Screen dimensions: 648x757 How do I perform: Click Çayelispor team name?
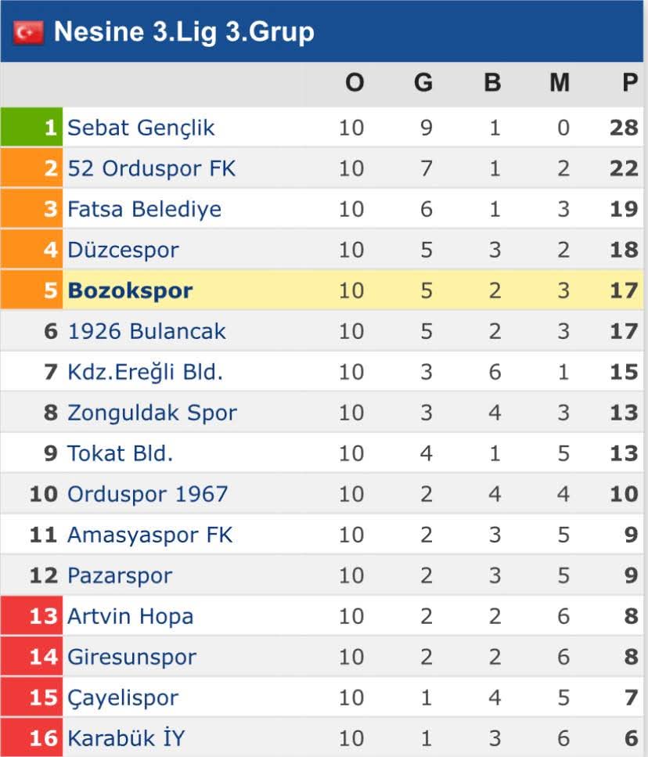pos(123,698)
